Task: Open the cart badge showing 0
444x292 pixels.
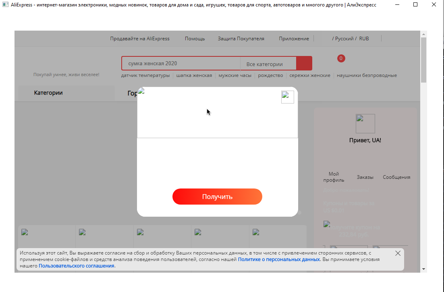Action: point(341,58)
